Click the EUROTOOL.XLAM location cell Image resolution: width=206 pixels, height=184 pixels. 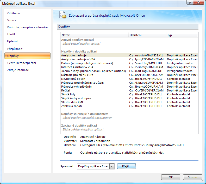[146, 75]
